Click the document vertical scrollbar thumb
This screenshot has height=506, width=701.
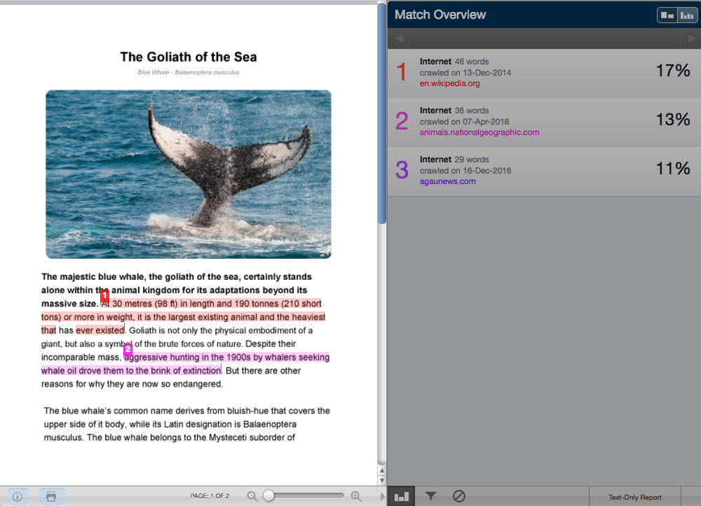382,113
